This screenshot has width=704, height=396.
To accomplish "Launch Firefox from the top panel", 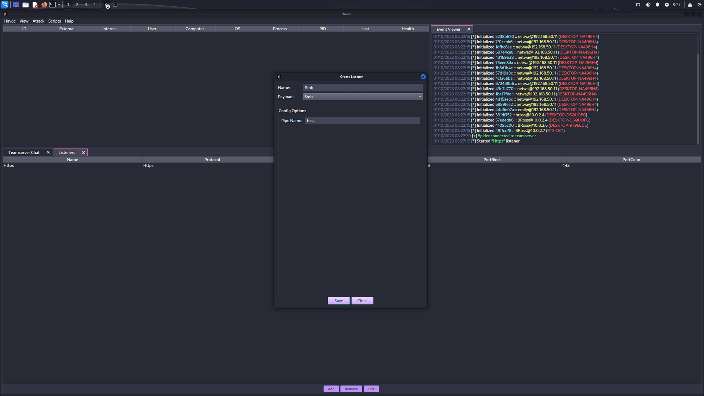I will pyautogui.click(x=44, y=5).
